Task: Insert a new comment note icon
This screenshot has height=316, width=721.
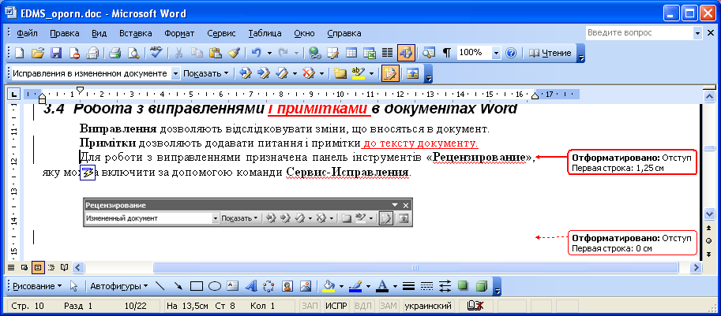Action: (x=340, y=73)
